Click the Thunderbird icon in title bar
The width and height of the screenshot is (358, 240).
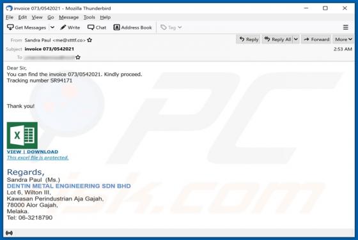click(x=9, y=8)
